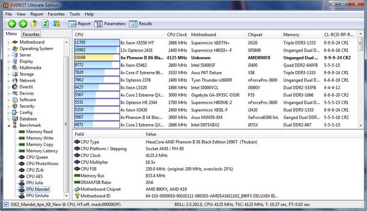Expand the Storage tree node
Viewport: 367px width, 211px height.
pyautogui.click(x=9, y=75)
